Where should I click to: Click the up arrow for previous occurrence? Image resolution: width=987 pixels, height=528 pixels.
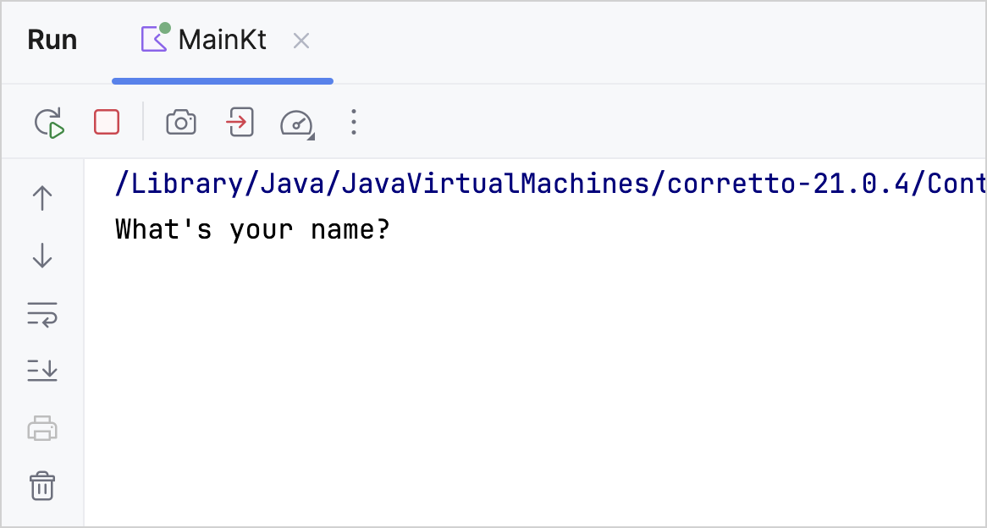(41, 196)
